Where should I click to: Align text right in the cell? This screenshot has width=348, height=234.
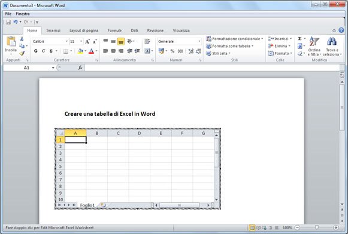click(121, 51)
